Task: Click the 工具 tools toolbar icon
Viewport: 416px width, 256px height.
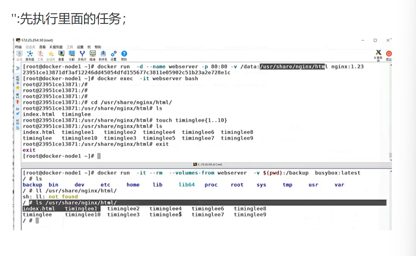Action: pyautogui.click(x=40, y=55)
